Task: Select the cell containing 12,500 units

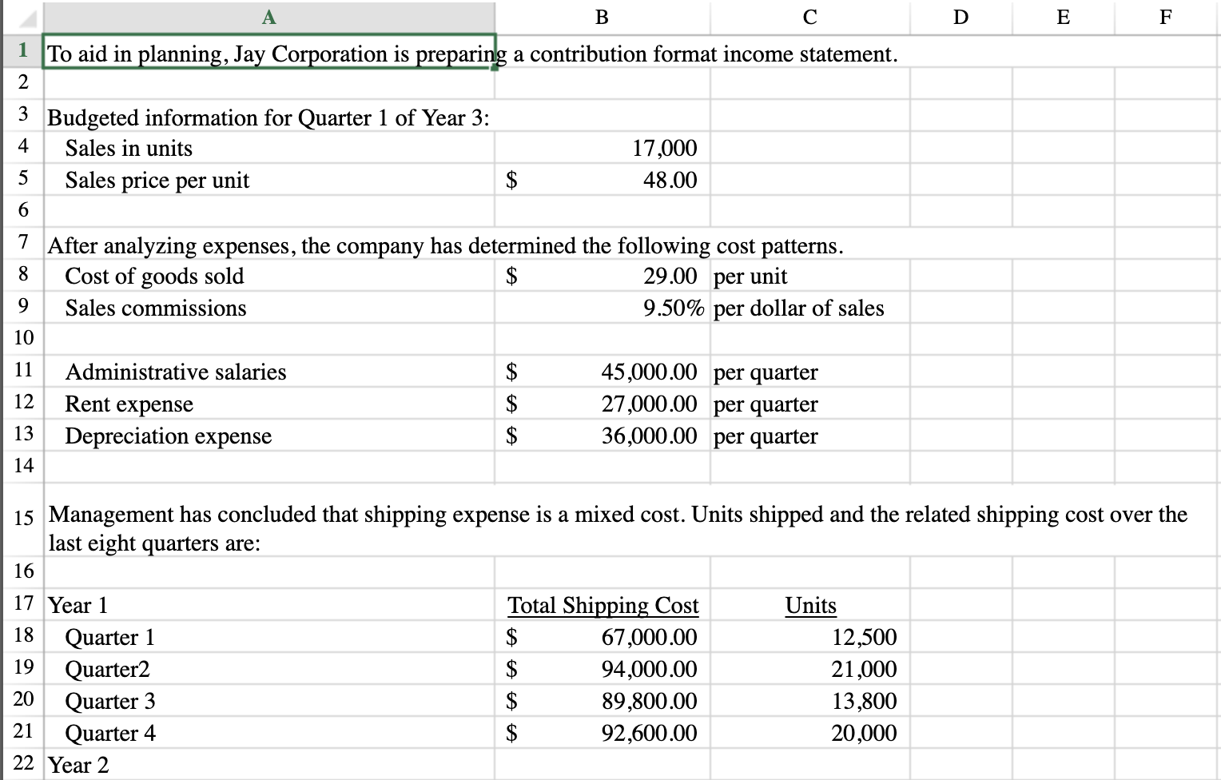Action: pos(809,637)
